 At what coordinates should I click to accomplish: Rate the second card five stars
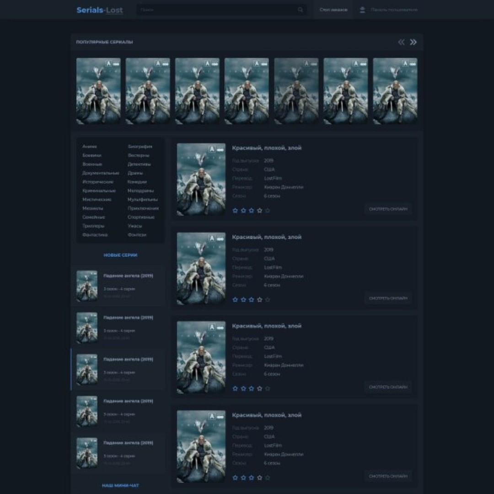pyautogui.click(x=268, y=300)
